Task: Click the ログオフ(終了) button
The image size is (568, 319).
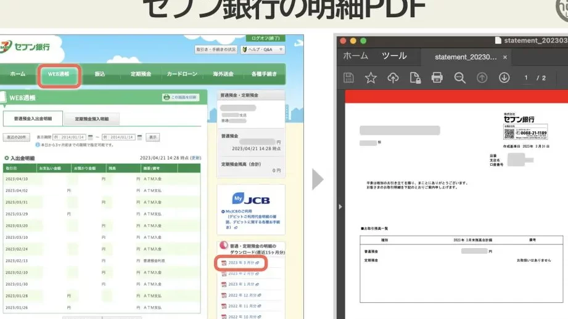Action: (266, 38)
